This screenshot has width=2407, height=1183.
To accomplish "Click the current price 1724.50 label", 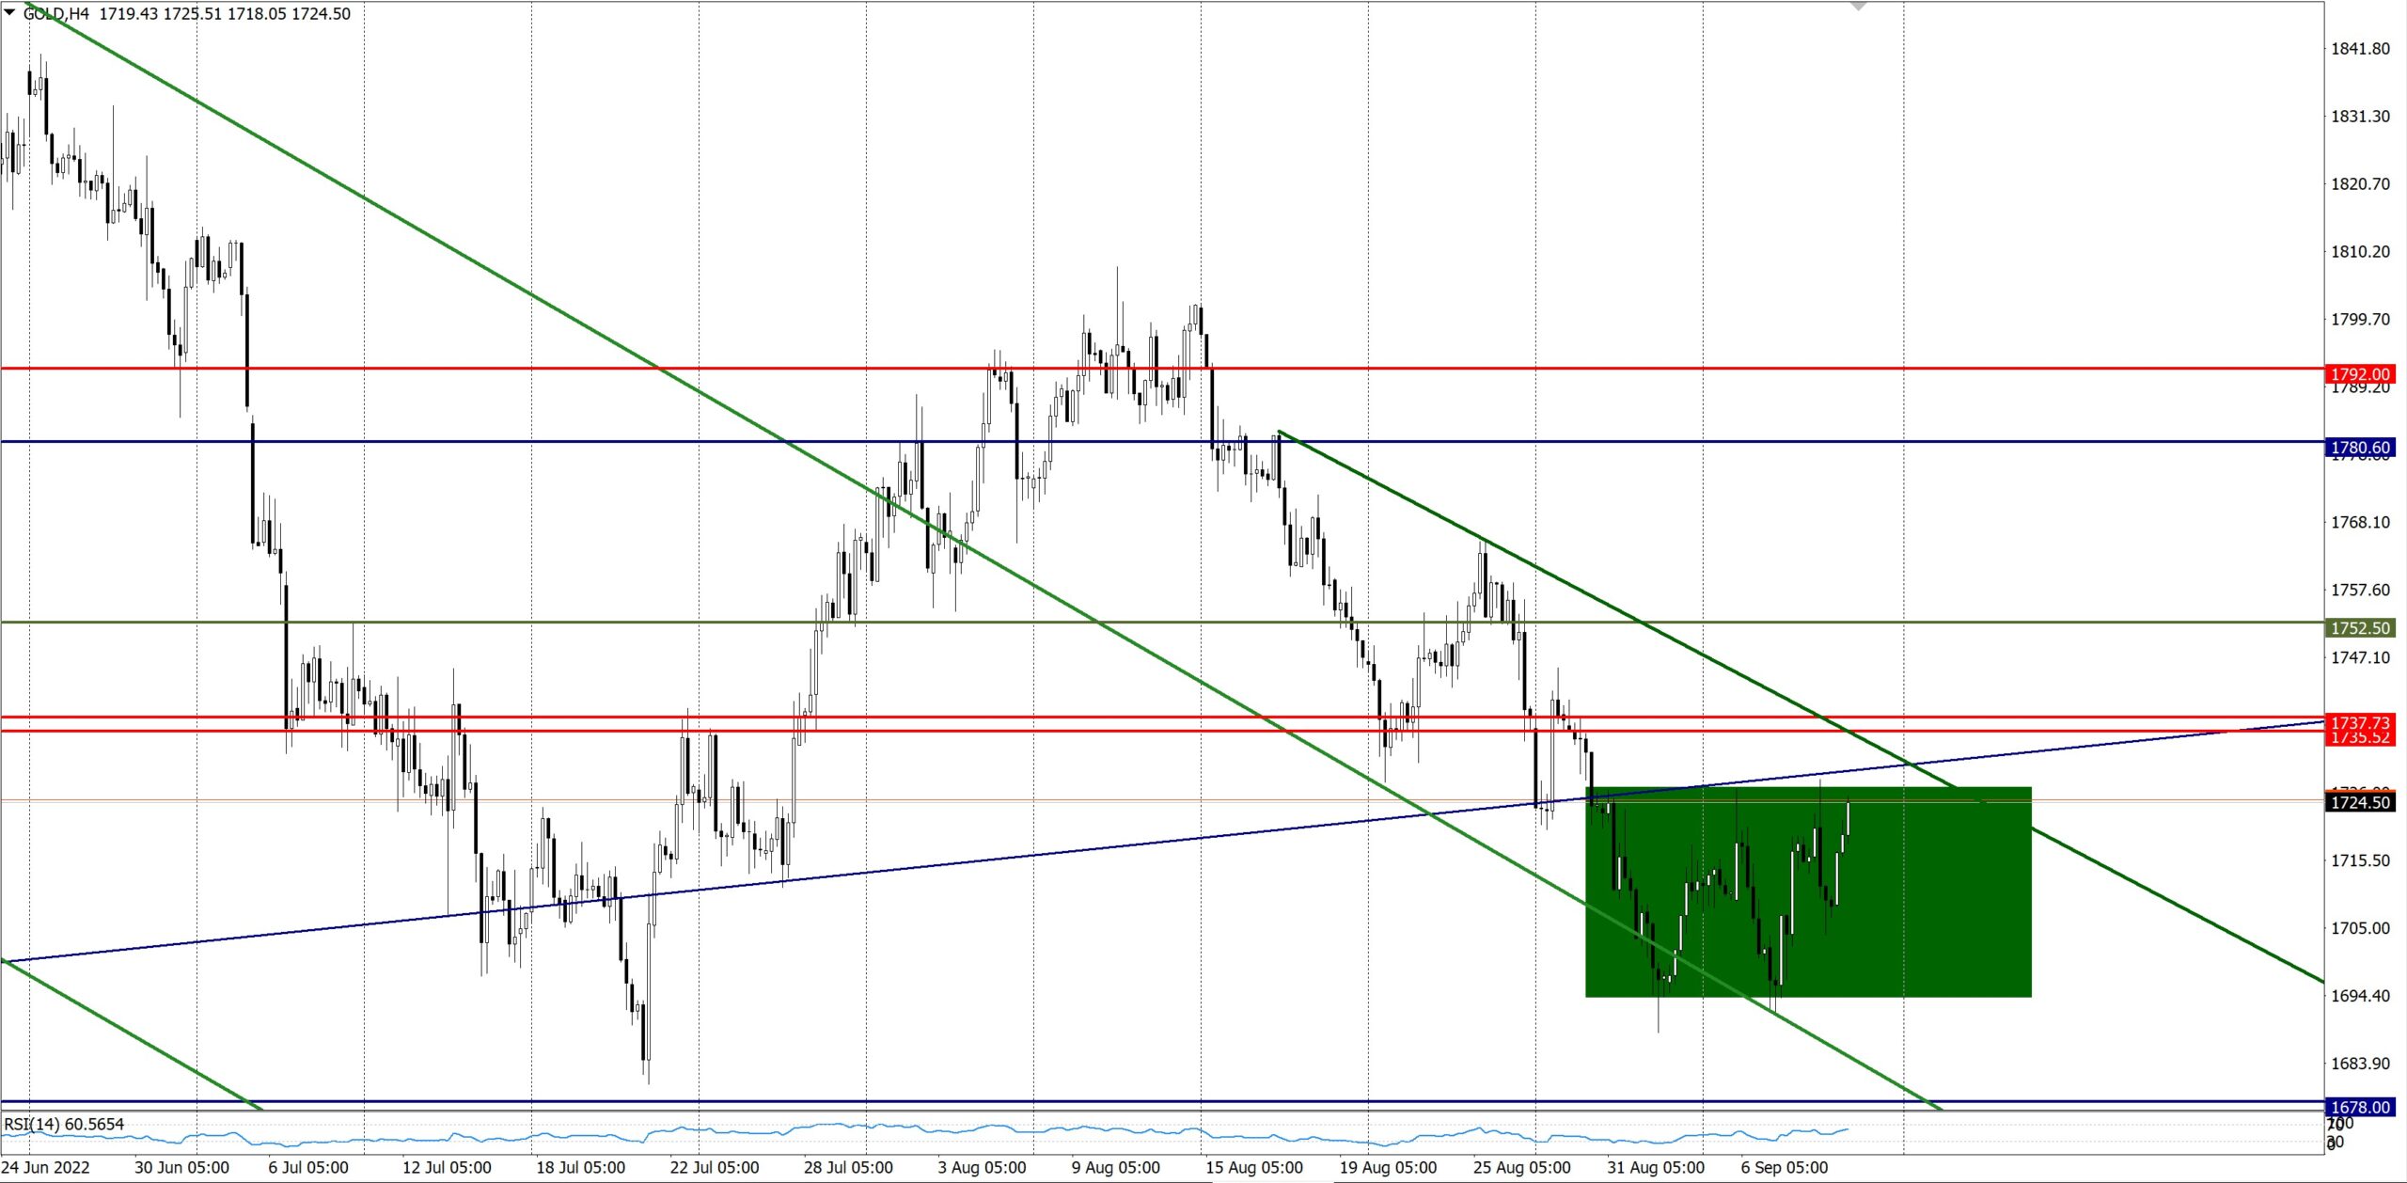I will click(x=2360, y=802).
